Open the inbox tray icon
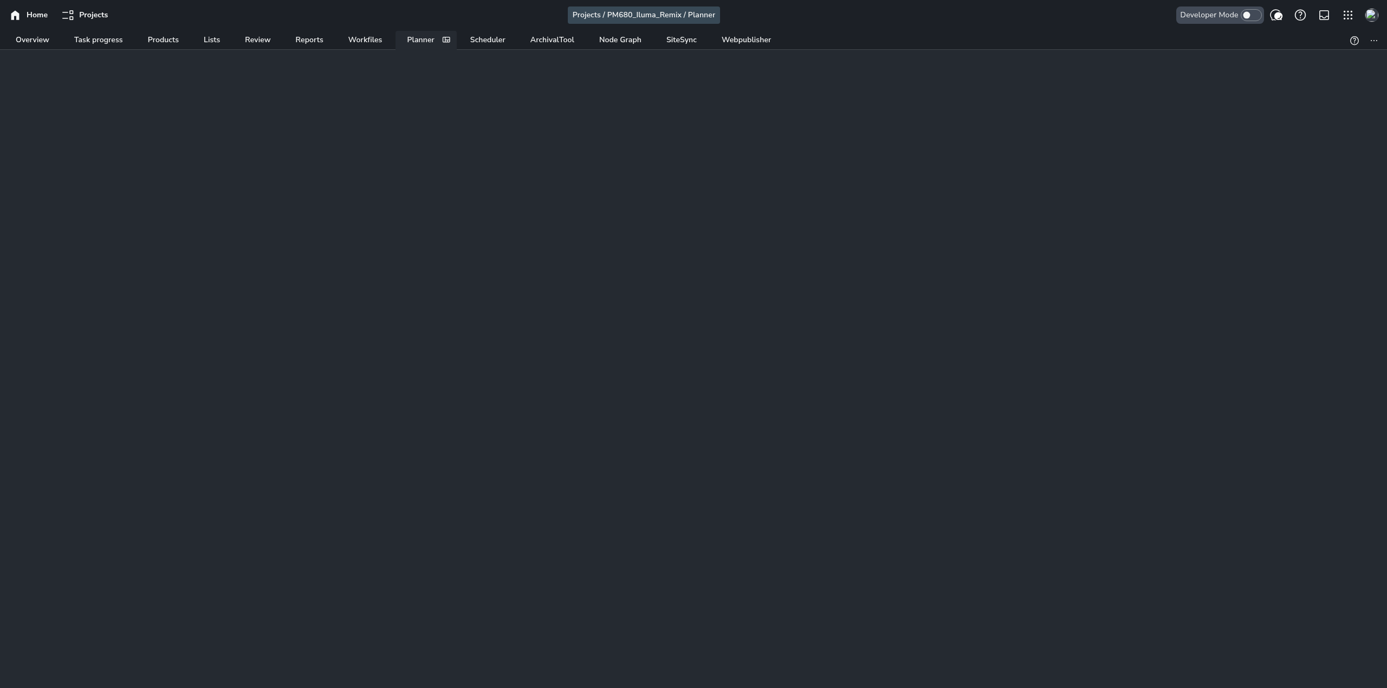Viewport: 1387px width, 688px height. coord(1324,15)
